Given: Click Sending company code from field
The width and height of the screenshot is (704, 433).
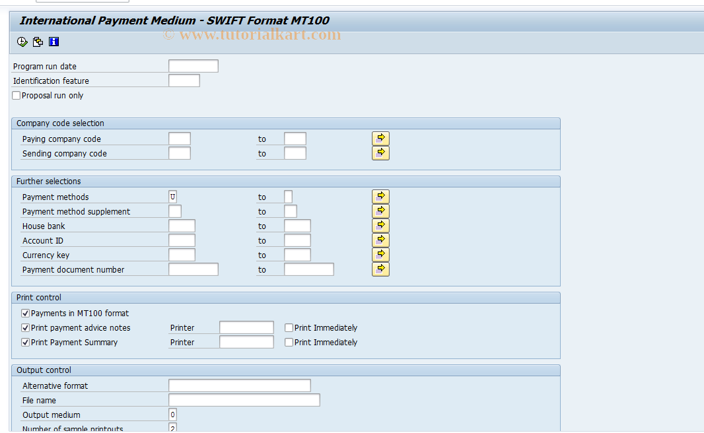Looking at the screenshot, I should click(x=180, y=153).
